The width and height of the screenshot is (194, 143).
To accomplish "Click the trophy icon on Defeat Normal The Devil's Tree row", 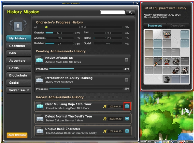I will 105,119.
